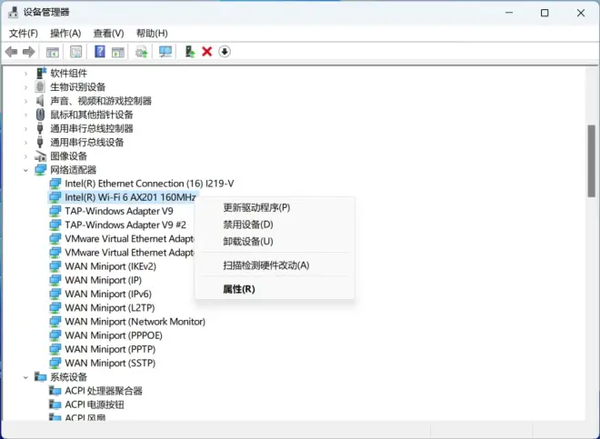Click 属性(R) in the context menu
Image resolution: width=600 pixels, height=439 pixels.
pos(239,289)
